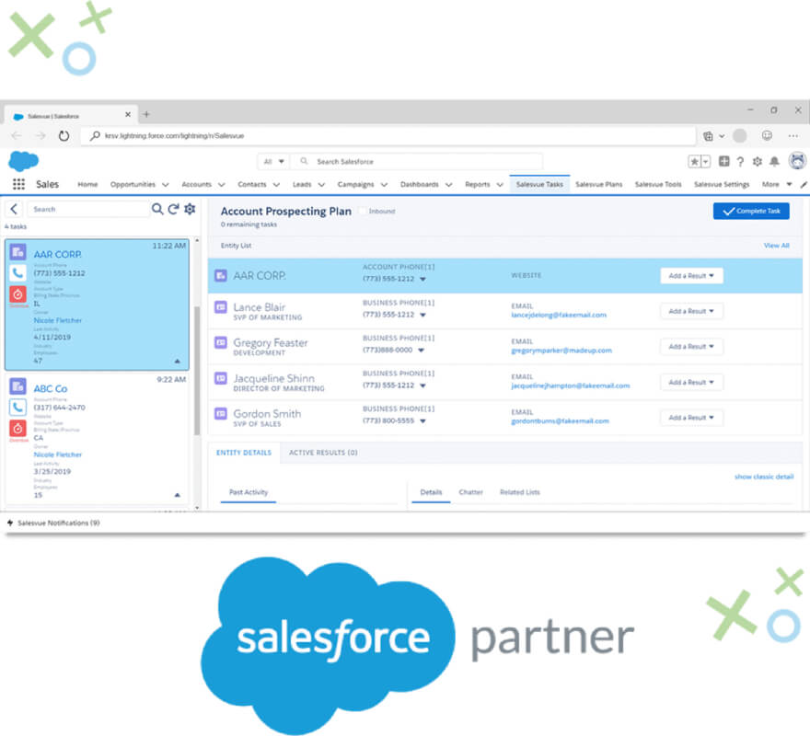The width and height of the screenshot is (810, 736).
Task: Click the Jacqueline Shinn contact icon
Action: [x=221, y=378]
